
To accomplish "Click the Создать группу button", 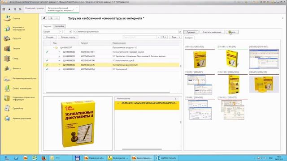I will [68, 37].
